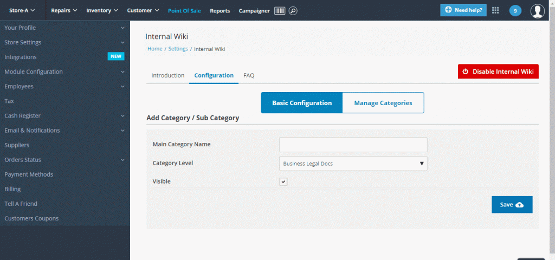Select the Manage Categories button
The image size is (555, 260).
[x=383, y=103]
